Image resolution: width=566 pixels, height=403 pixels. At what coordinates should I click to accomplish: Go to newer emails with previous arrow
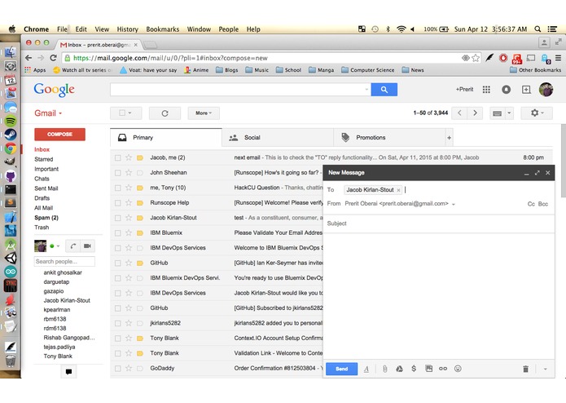(x=459, y=113)
